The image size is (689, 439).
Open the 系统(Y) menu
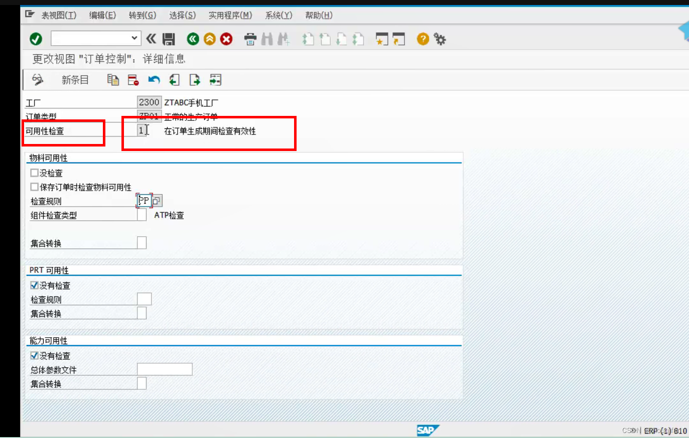pos(279,15)
